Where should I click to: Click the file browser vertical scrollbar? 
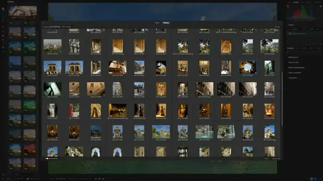click(282, 98)
